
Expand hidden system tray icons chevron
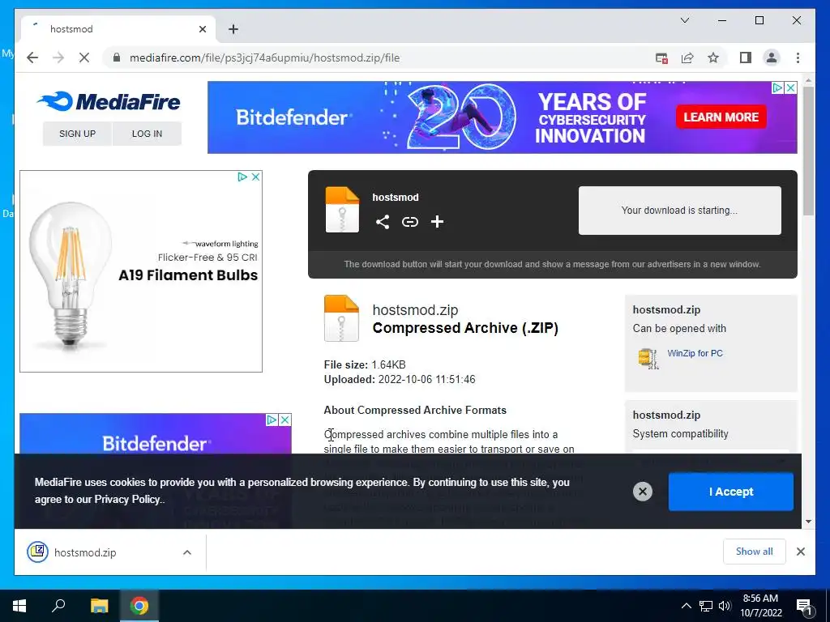click(x=686, y=606)
